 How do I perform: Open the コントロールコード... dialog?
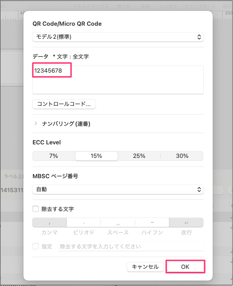point(64,104)
